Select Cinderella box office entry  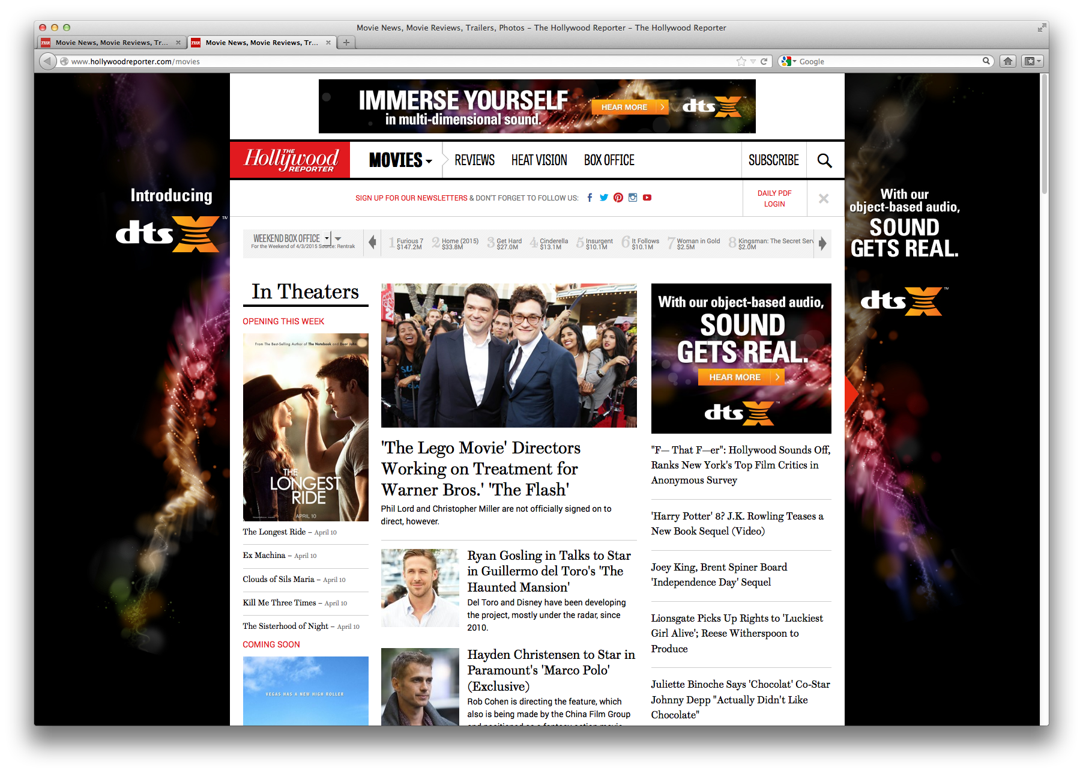point(549,243)
